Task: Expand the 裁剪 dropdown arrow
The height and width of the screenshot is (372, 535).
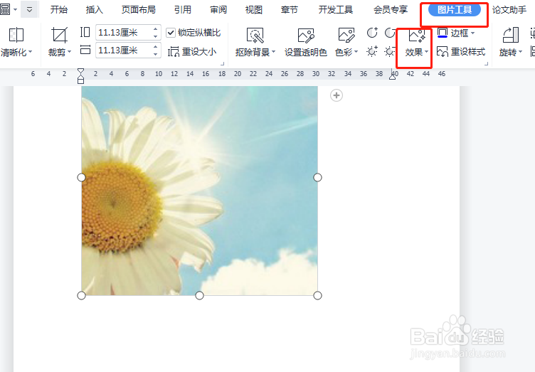Action: click(x=69, y=52)
